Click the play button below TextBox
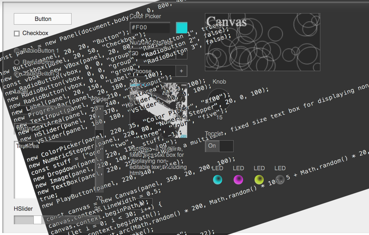The width and height of the screenshot is (369, 235). pyautogui.click(x=141, y=203)
